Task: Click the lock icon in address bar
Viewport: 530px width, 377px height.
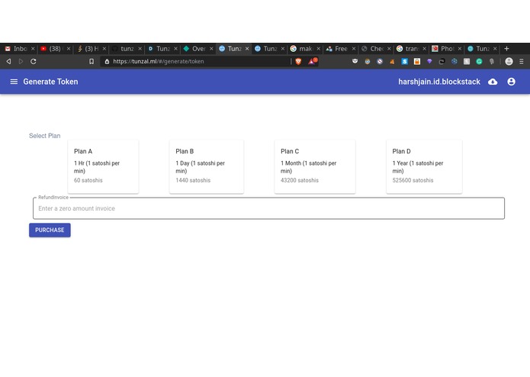Action: point(108,61)
